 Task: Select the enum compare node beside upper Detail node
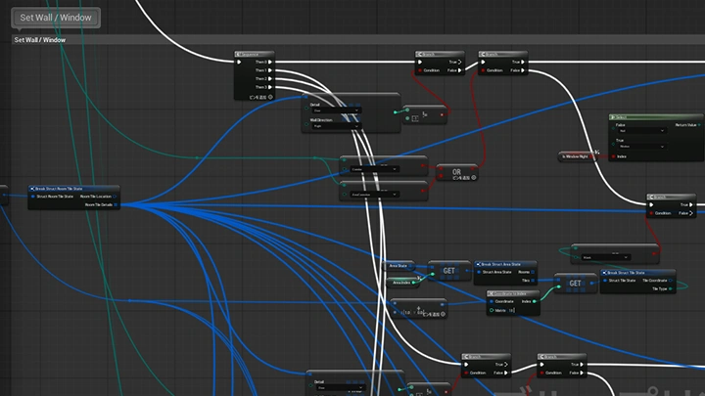425,114
